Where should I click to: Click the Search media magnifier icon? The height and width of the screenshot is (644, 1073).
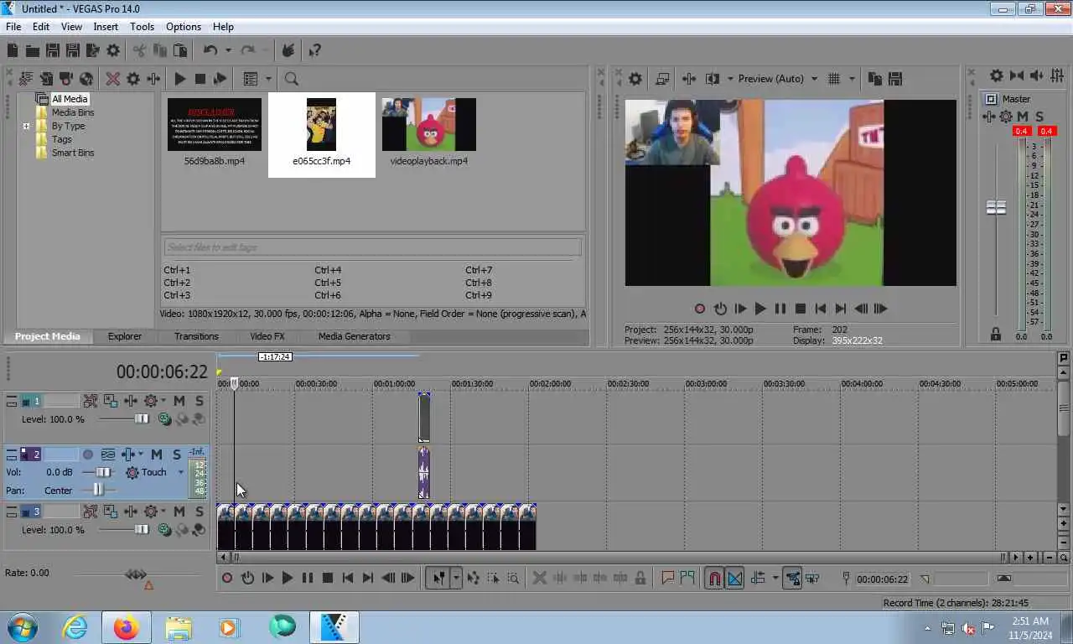click(292, 79)
